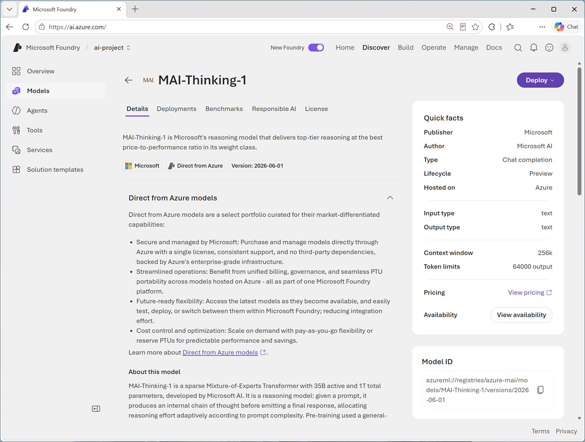Switch to the Details tab

coord(137,109)
